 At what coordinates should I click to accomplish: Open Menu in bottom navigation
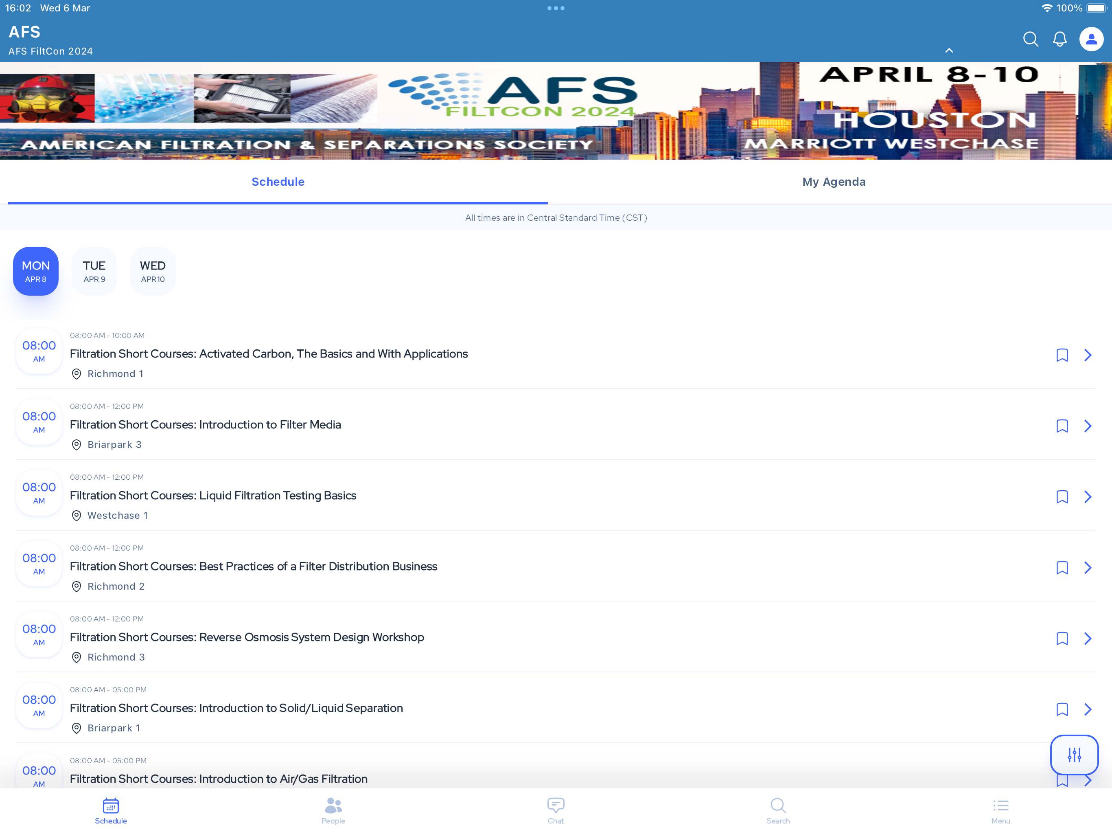click(x=1000, y=811)
